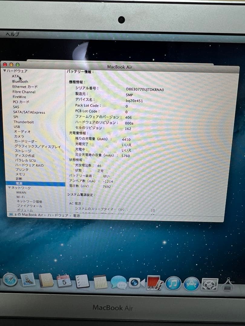Select ファイアウォール in the sidebar
The image size is (245, 326).
(x=30, y=206)
